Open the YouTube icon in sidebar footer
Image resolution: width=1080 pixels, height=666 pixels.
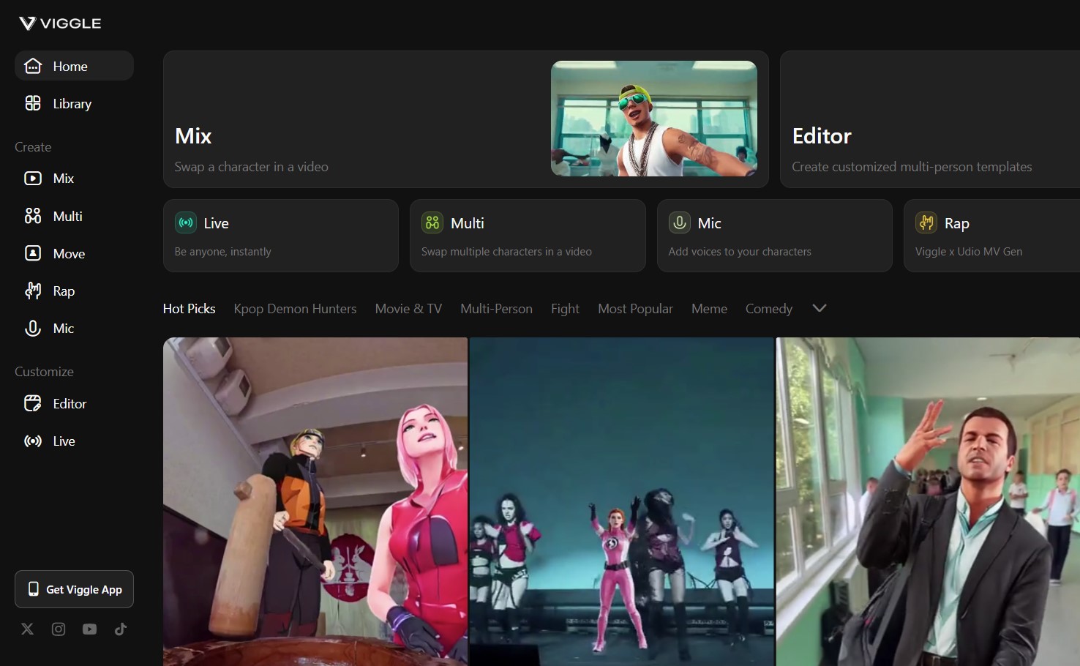coord(89,629)
